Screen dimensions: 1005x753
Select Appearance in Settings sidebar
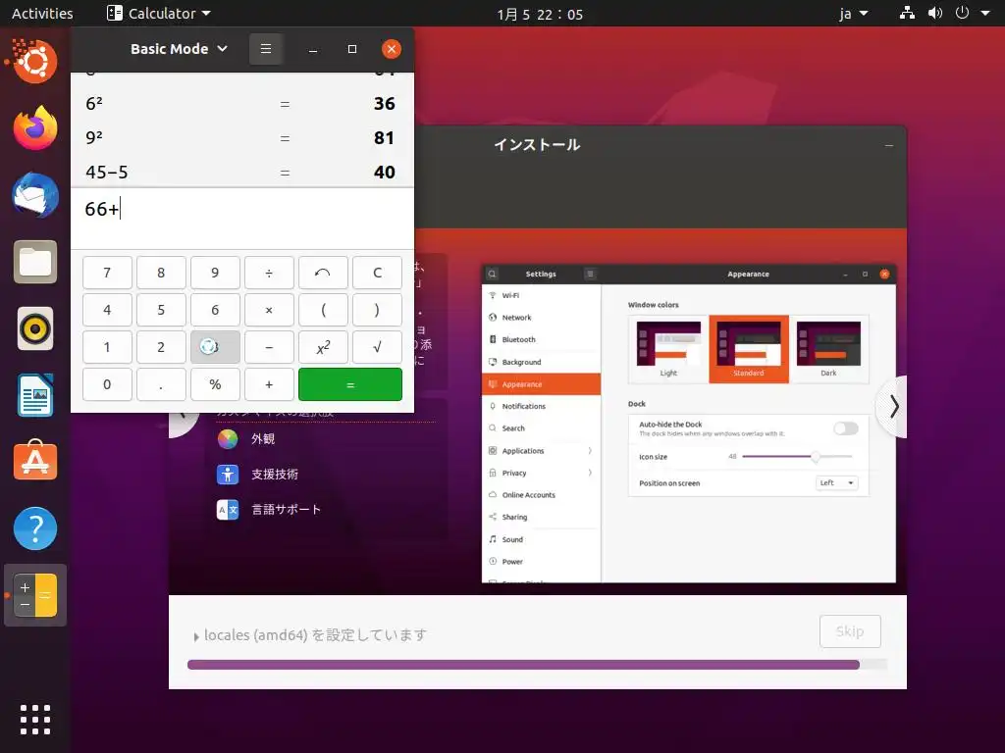click(x=541, y=384)
